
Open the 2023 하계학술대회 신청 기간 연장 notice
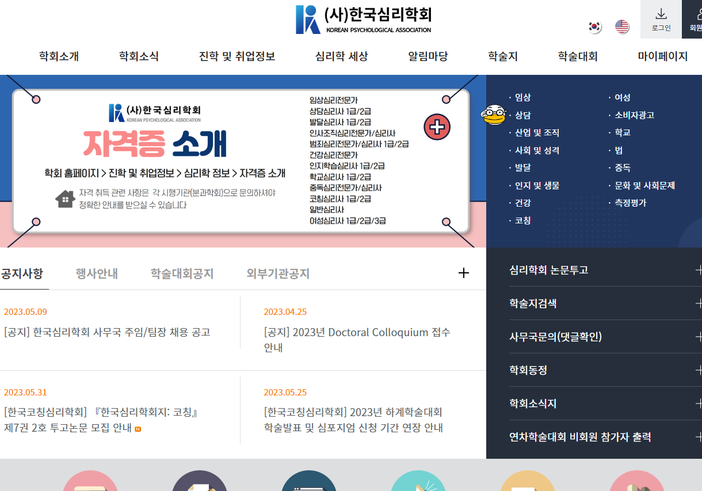pyautogui.click(x=353, y=420)
